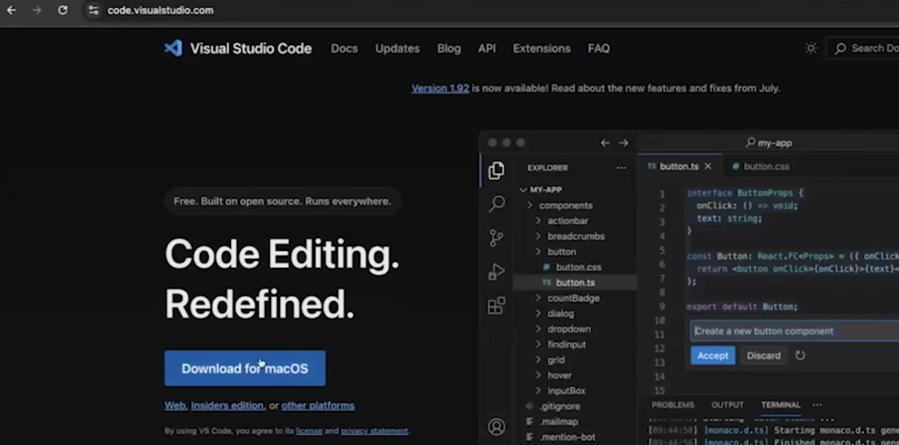
Task: Open the Source Control icon in activity bar
Action: click(496, 238)
